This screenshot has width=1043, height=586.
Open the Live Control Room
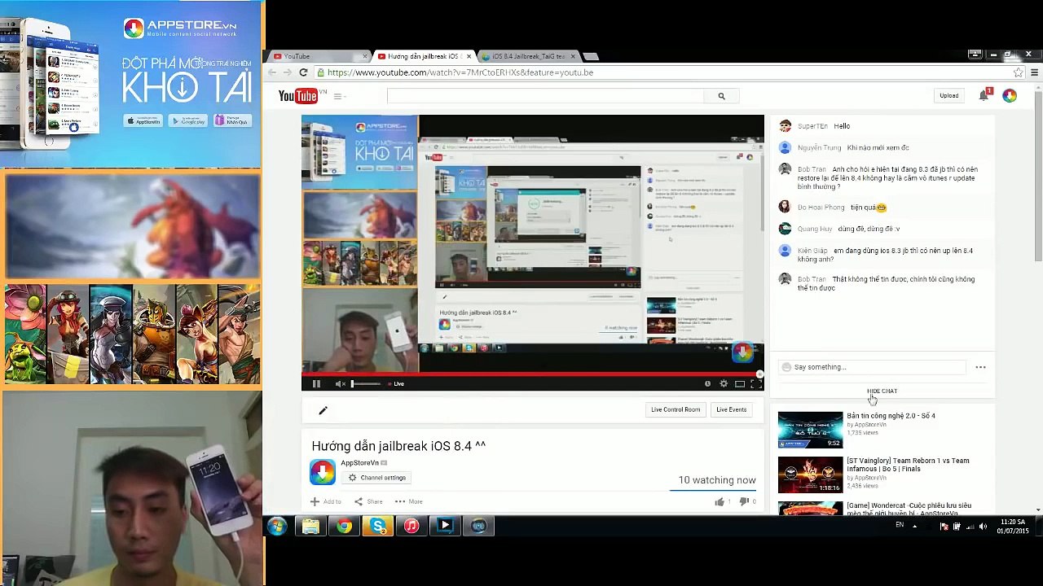point(676,409)
